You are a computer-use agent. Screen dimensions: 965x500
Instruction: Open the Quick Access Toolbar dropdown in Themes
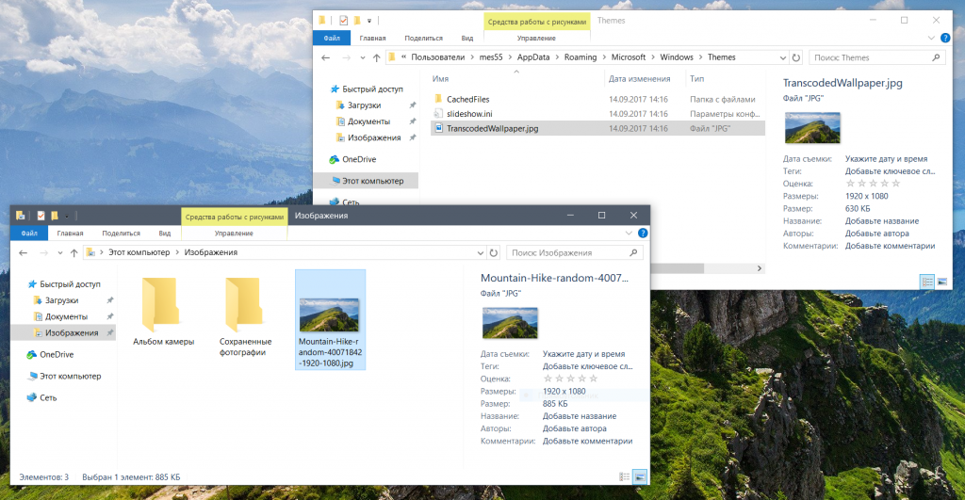(369, 20)
